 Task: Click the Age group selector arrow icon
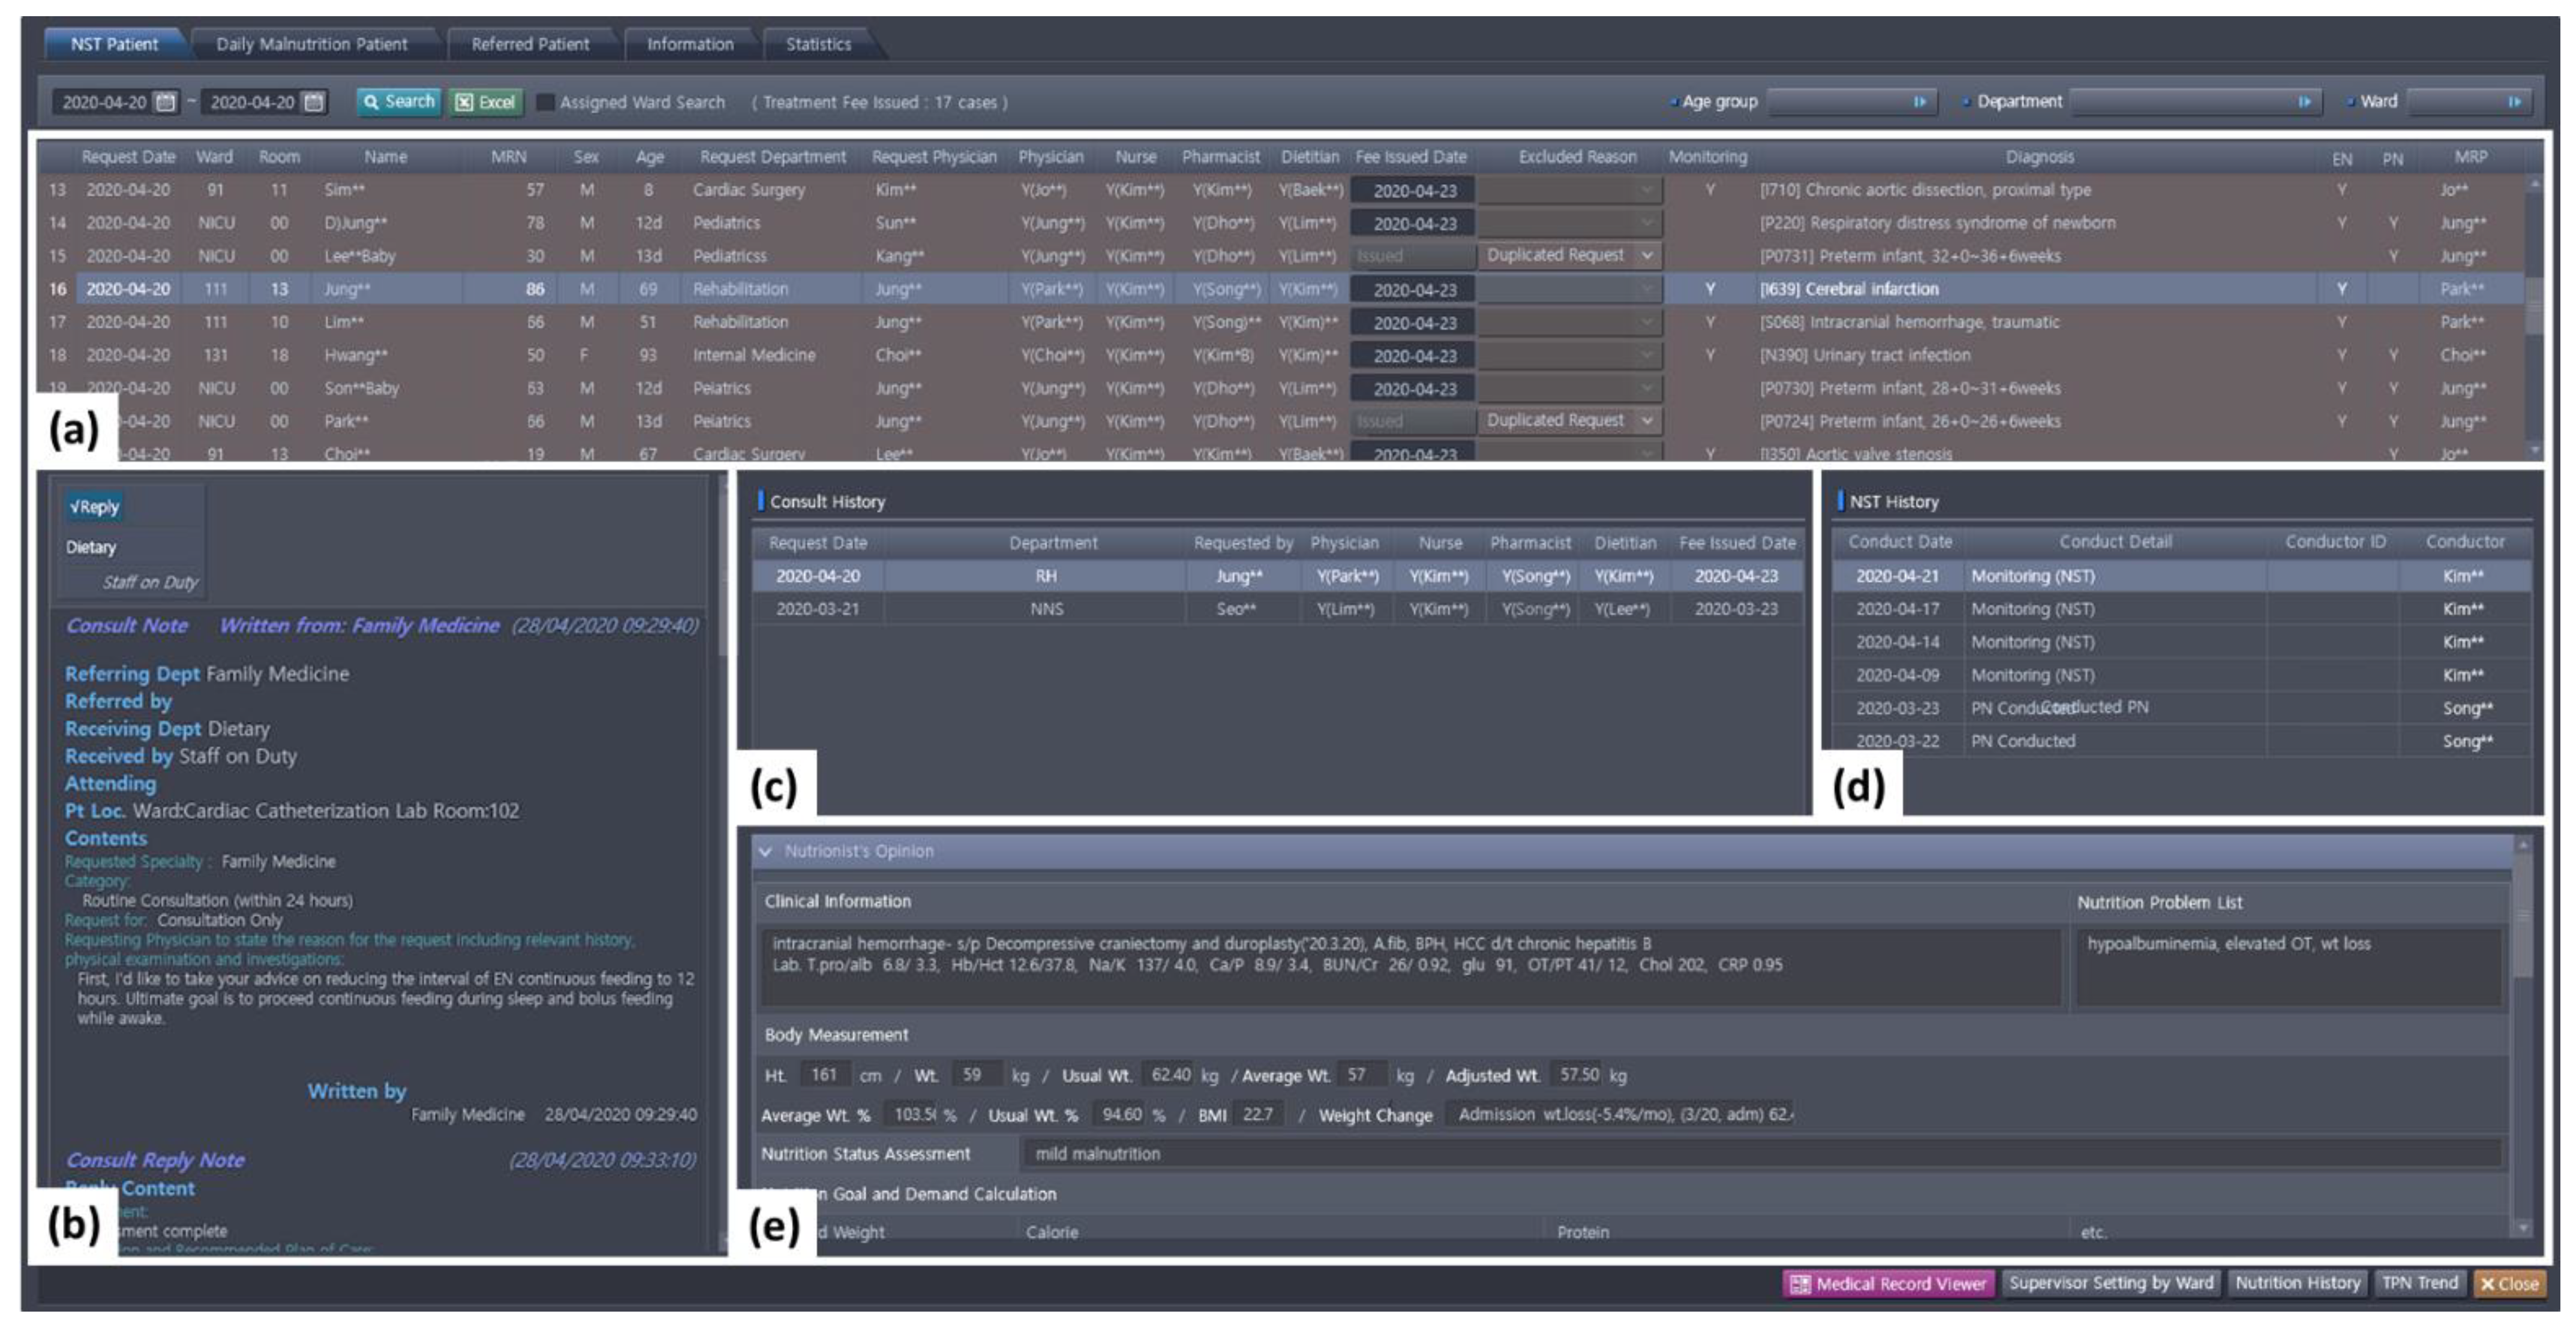coord(1919,102)
